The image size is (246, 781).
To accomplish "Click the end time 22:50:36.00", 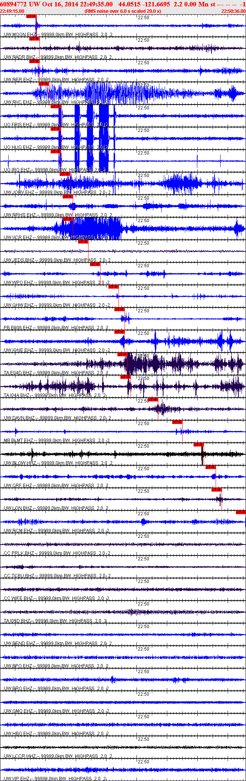I will [233, 11].
